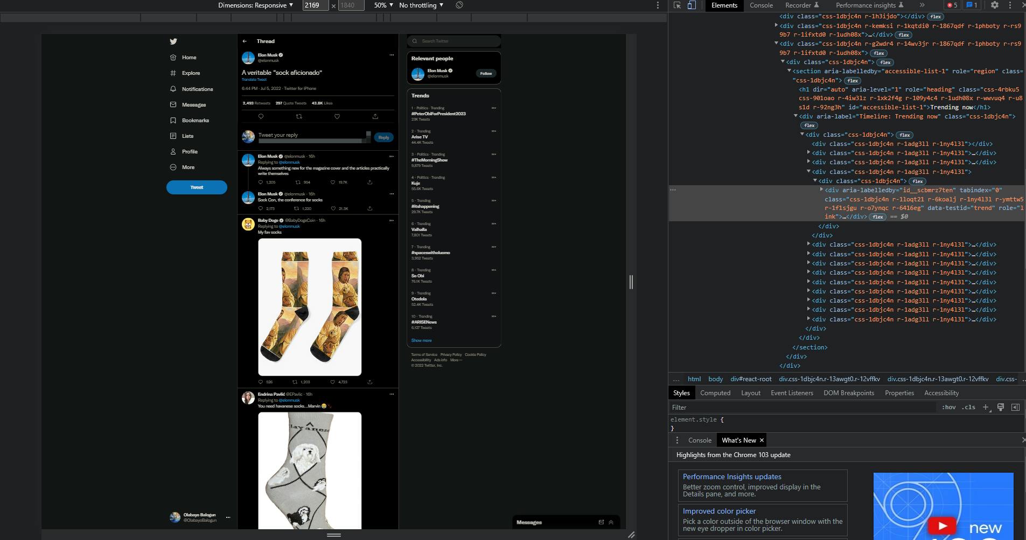Toggle the device toolbar icon in DevTools
The height and width of the screenshot is (540, 1026).
tap(692, 5)
